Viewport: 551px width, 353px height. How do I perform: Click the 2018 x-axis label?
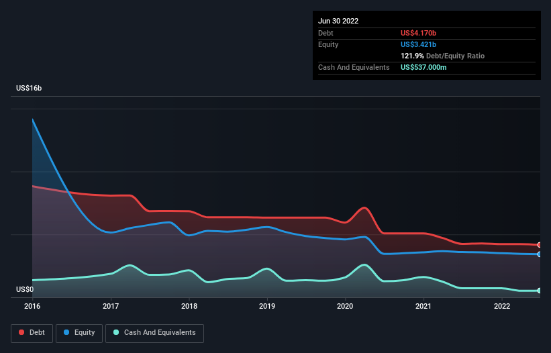coord(189,306)
